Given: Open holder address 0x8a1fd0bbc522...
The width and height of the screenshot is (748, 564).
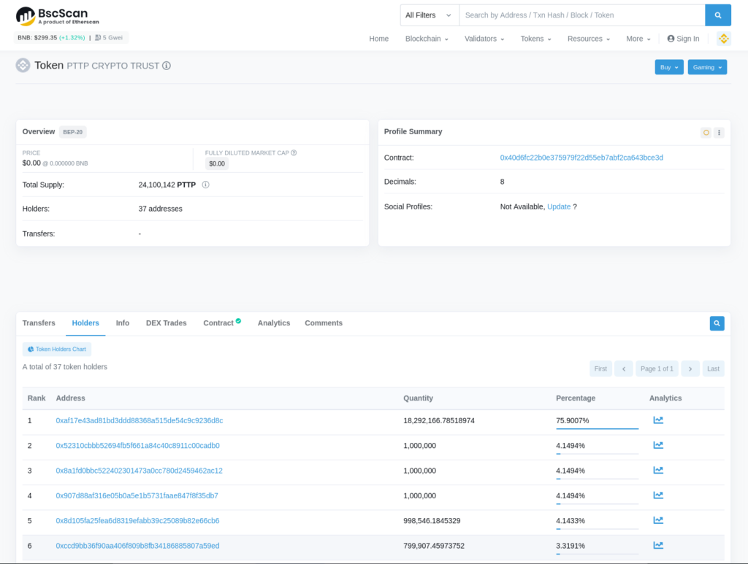Looking at the screenshot, I should pyautogui.click(x=139, y=471).
